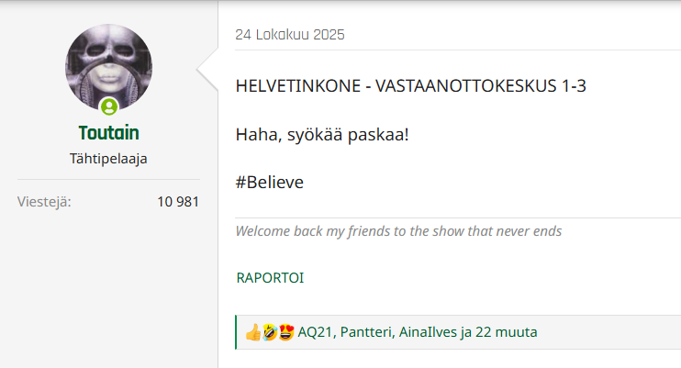Open AQ21's profile from the reactions list
The image size is (681, 368).
point(314,332)
